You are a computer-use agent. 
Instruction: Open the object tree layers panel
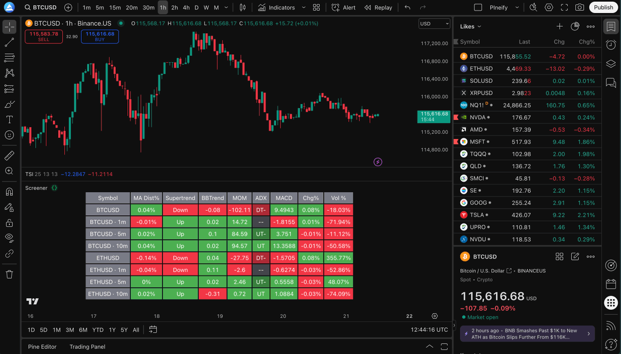pyautogui.click(x=611, y=64)
